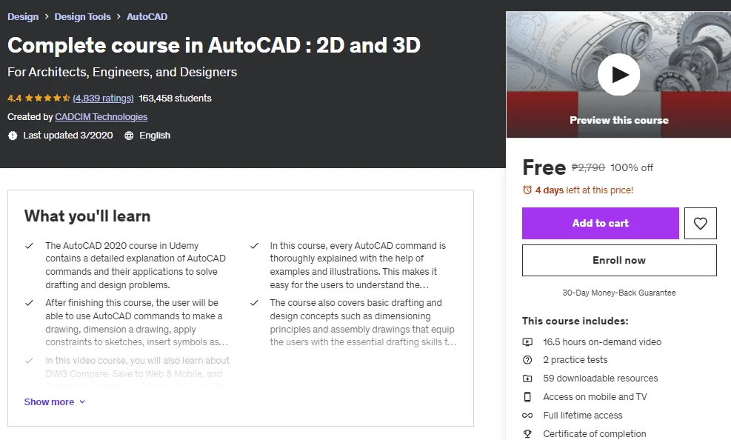
Task: Click the 163,458 students text
Action: click(175, 99)
